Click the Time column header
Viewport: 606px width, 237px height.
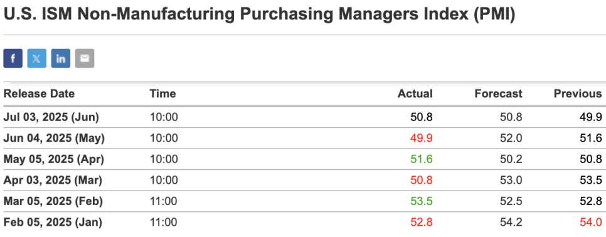(162, 93)
